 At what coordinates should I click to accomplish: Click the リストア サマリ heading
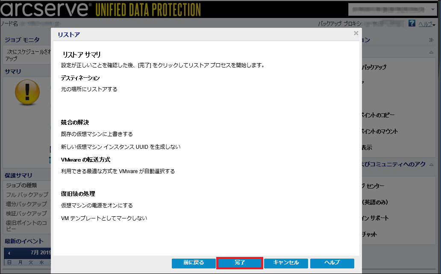[82, 55]
